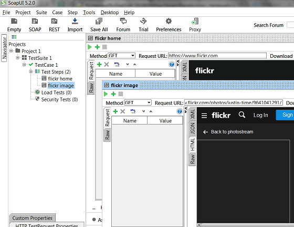
Task: Switch to Navigator side tab
Action: point(4,48)
